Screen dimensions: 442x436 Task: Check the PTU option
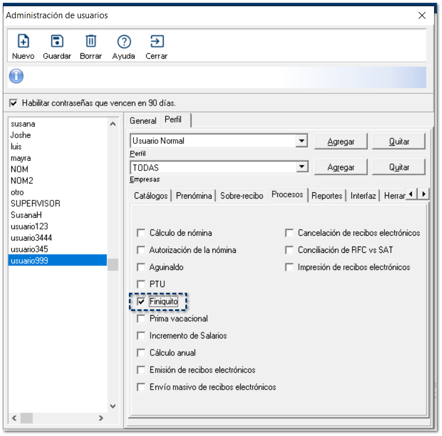[x=141, y=284]
